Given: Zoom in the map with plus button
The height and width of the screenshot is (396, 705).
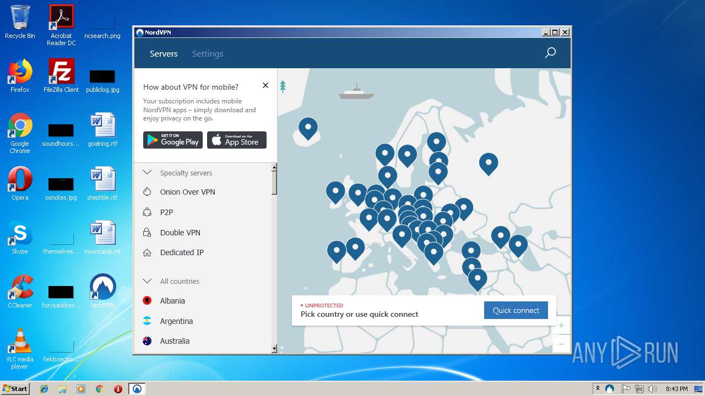Looking at the screenshot, I should pos(561,326).
